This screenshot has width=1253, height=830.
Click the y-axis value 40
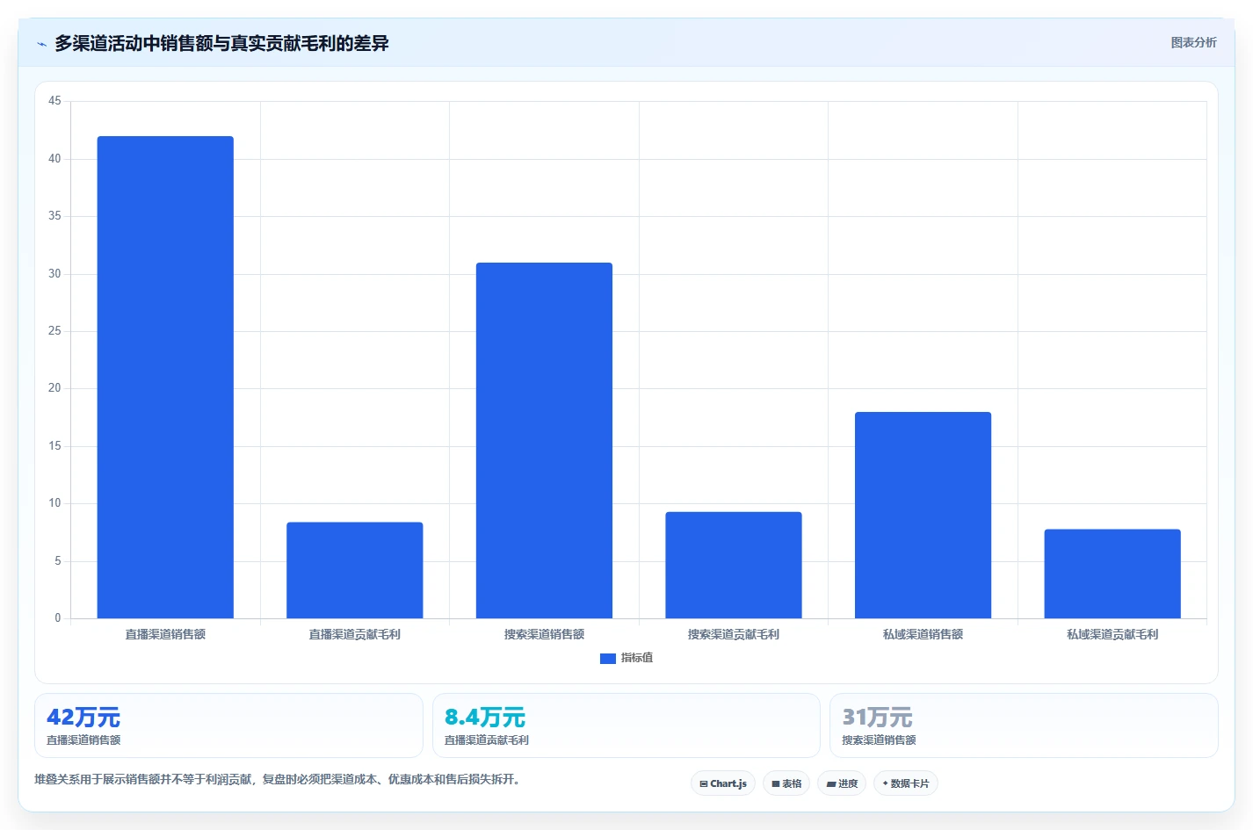pyautogui.click(x=54, y=159)
